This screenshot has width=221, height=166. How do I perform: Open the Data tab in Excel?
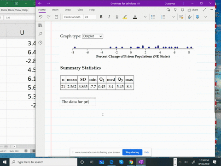tap(4, 10)
